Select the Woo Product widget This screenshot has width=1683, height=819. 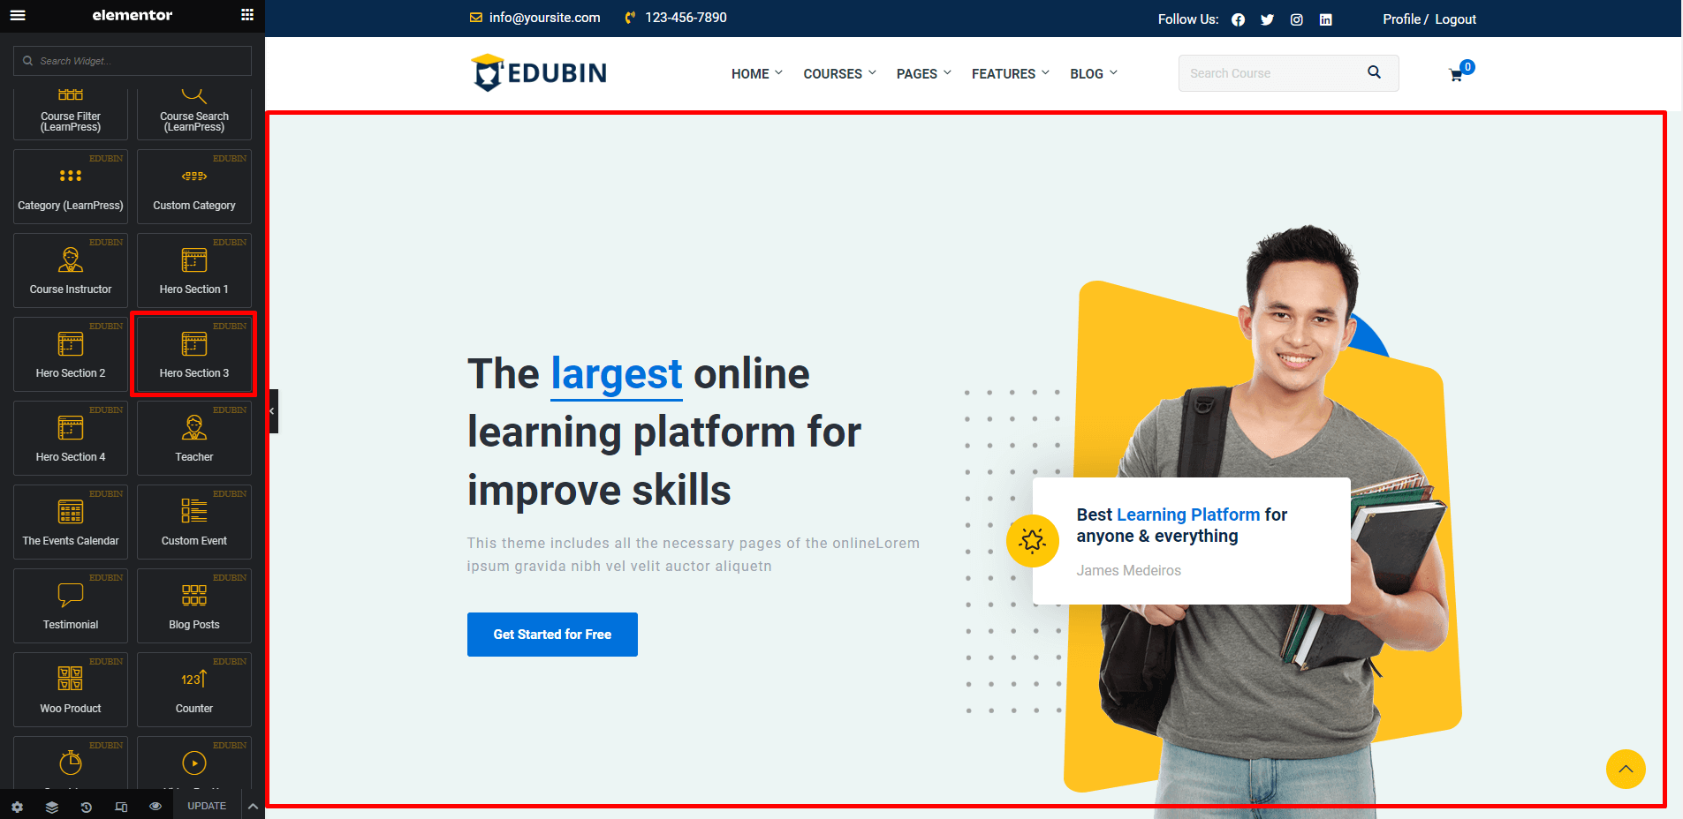pos(71,689)
